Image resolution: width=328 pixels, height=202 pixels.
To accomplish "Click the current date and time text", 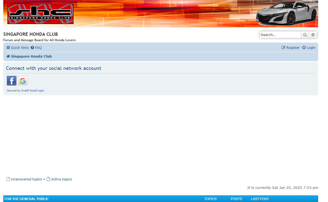I will click(283, 188).
